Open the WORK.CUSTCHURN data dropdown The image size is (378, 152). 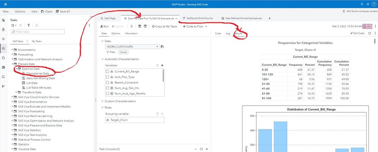click(x=158, y=47)
